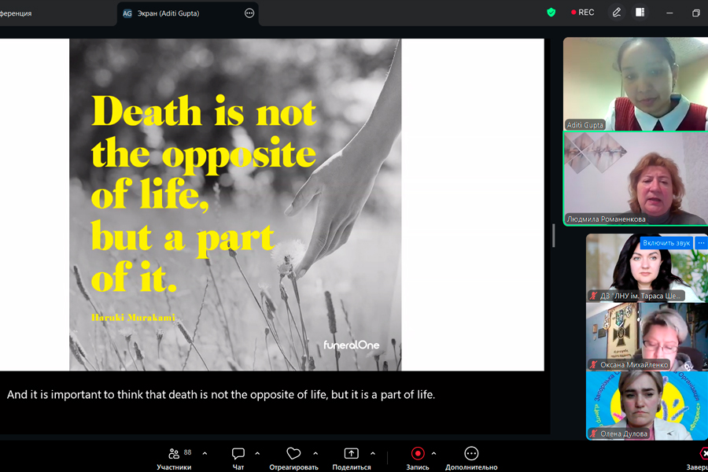708x472 pixels.
Task: Click the divider handle beside the shared screen
Action: point(554,235)
